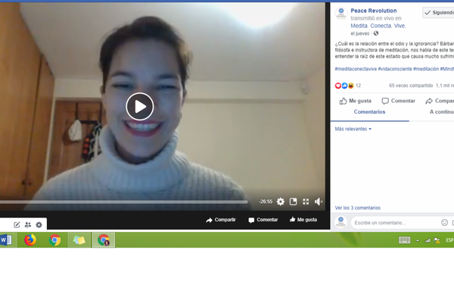
Task: Select the Comentarios tab
Action: pyautogui.click(x=369, y=112)
